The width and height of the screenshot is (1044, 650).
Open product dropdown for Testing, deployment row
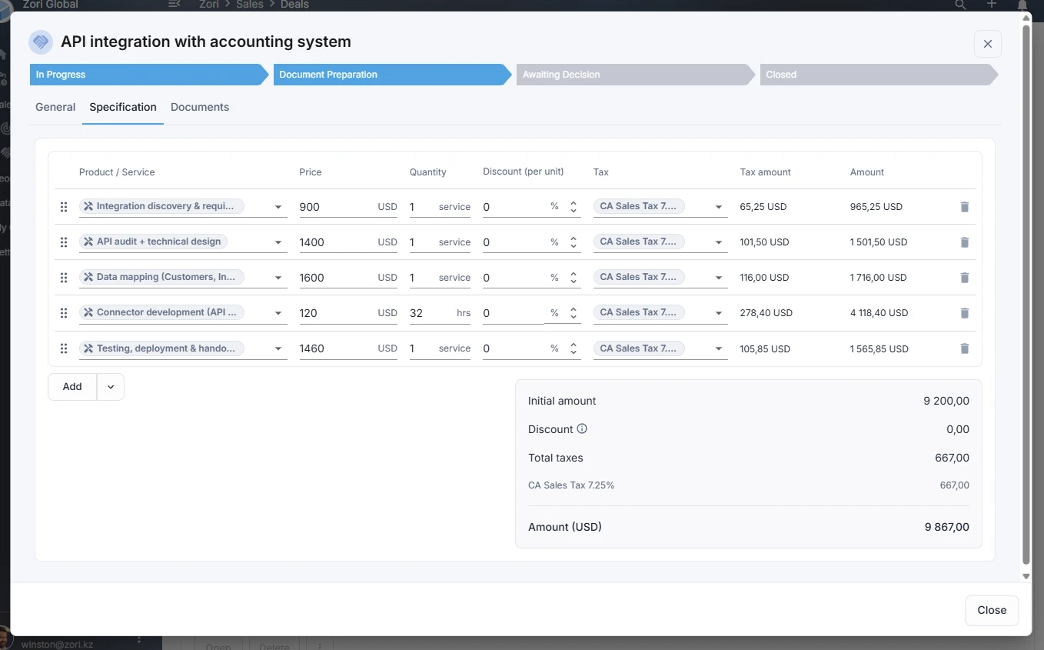tap(278, 348)
